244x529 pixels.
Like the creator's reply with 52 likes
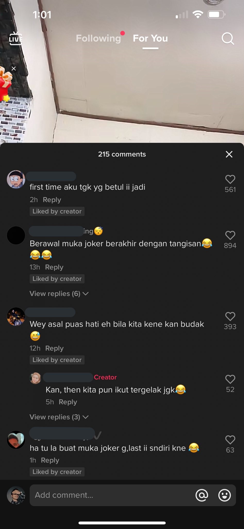(230, 379)
